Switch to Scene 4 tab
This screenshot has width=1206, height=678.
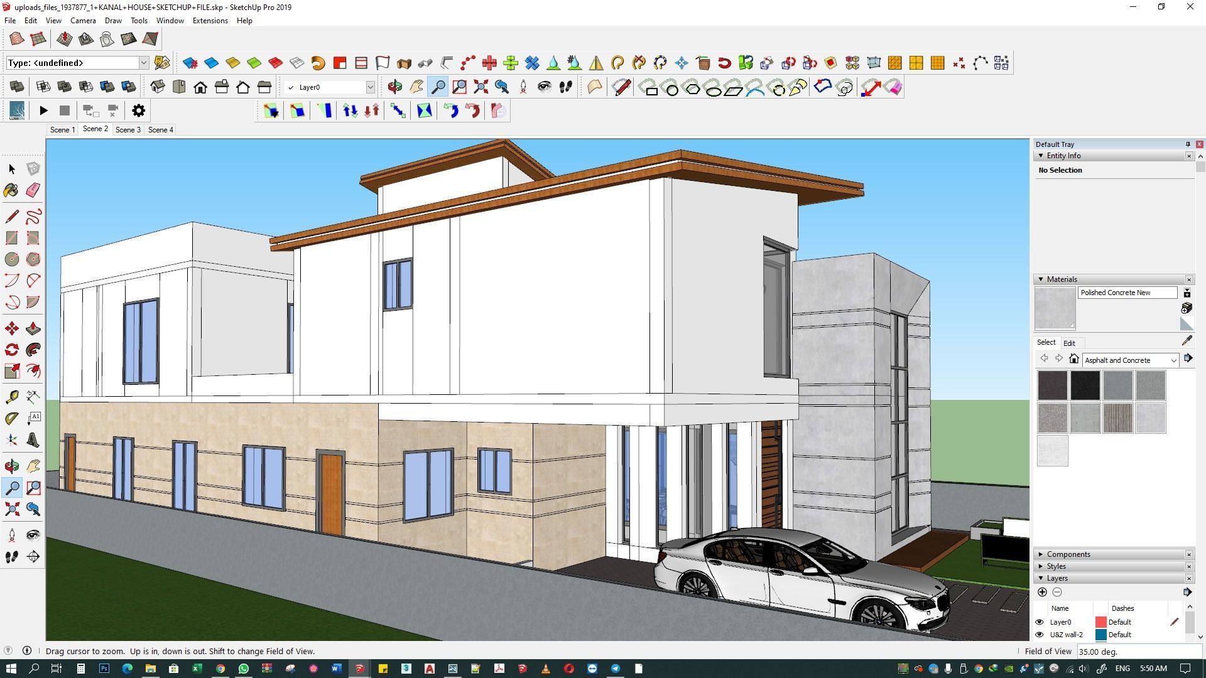tap(161, 130)
